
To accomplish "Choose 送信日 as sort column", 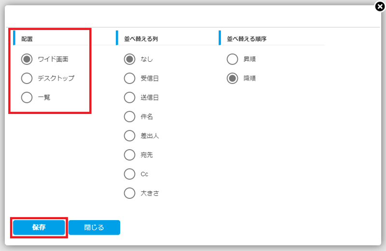I will 129,98.
